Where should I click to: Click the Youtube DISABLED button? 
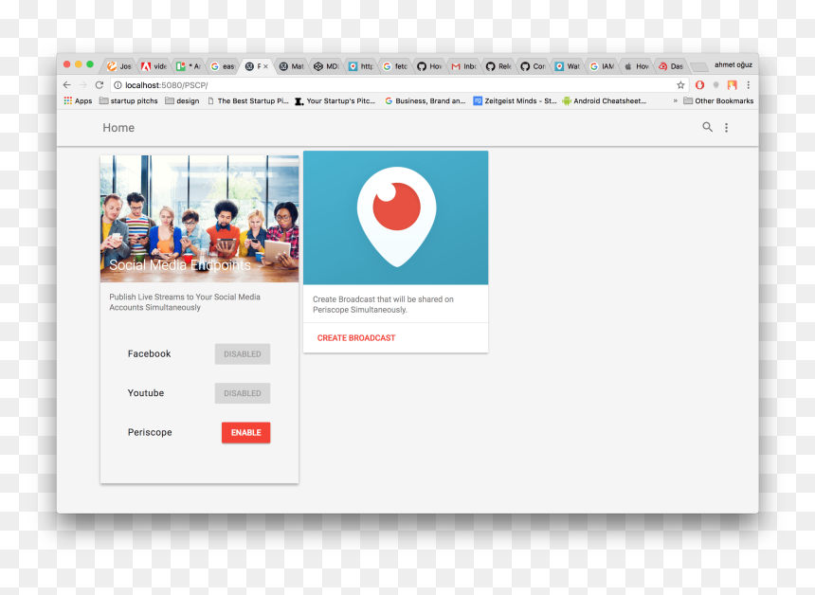[x=243, y=393]
